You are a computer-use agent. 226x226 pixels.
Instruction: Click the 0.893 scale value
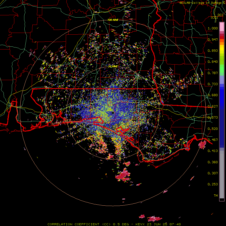click(x=213, y=50)
